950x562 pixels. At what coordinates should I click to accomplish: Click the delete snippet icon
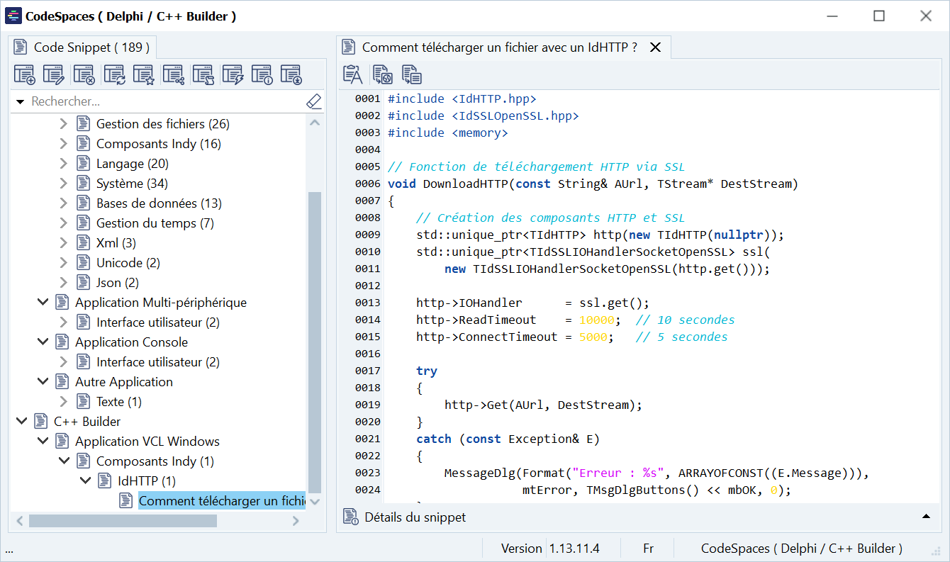click(x=84, y=74)
